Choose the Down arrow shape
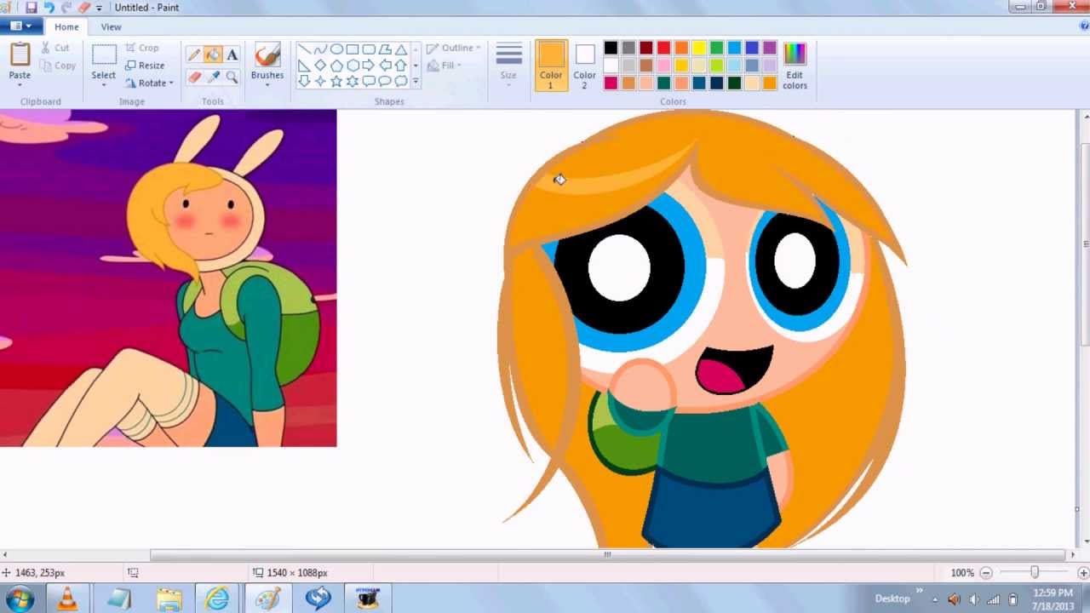Screen dimensions: 1090x613 click(x=304, y=82)
